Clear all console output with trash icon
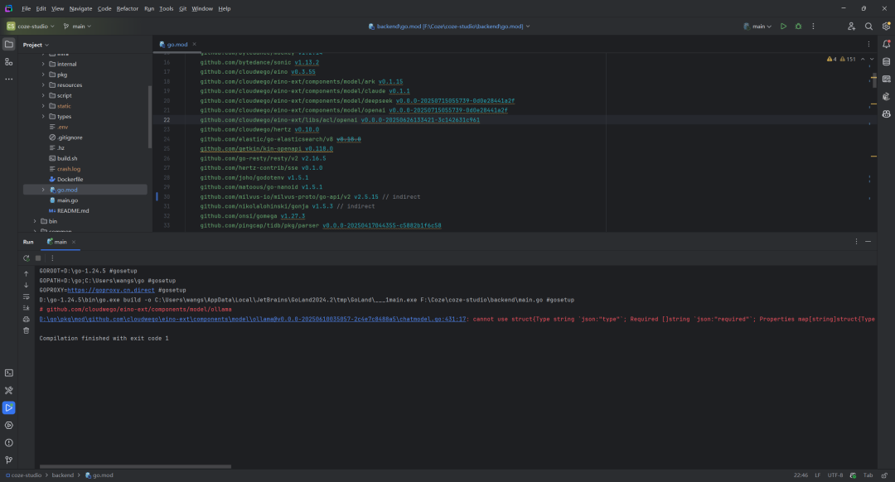Image resolution: width=895 pixels, height=482 pixels. click(27, 330)
